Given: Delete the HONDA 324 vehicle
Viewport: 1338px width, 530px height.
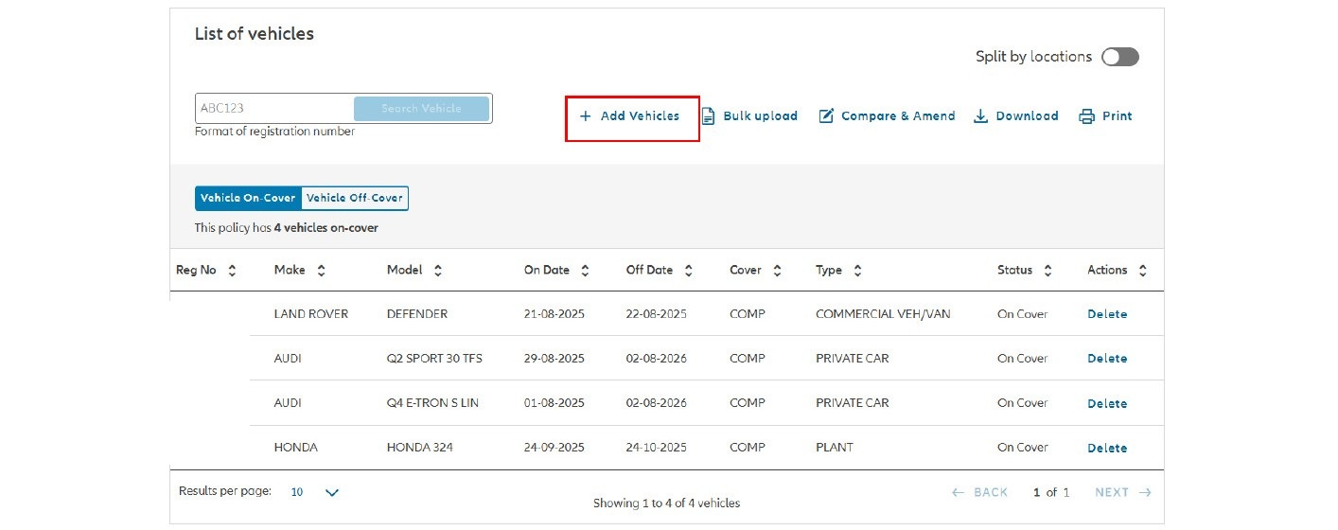Looking at the screenshot, I should pos(1107,448).
